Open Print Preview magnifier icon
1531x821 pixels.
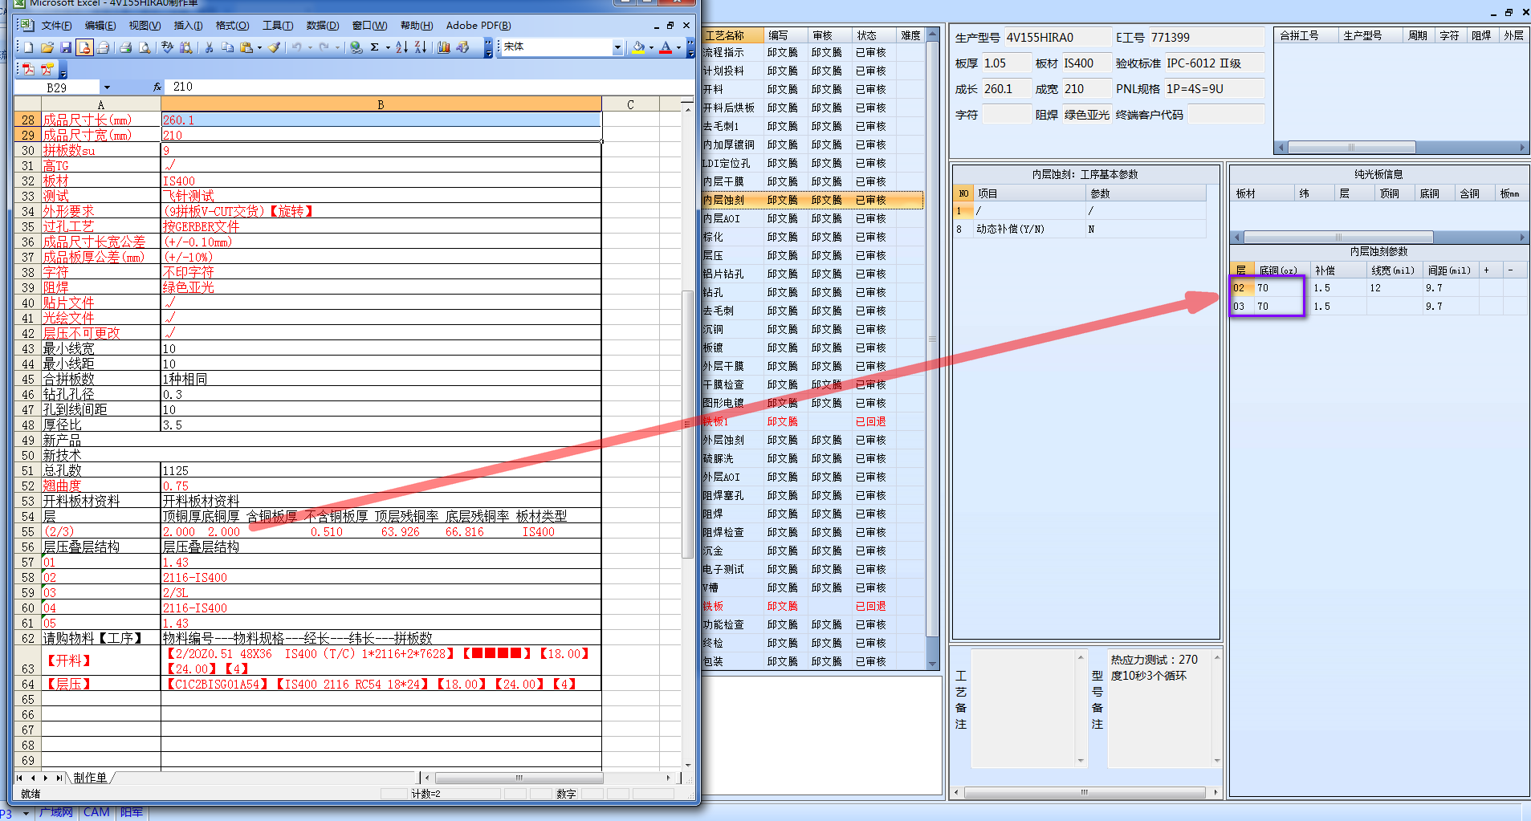point(145,47)
